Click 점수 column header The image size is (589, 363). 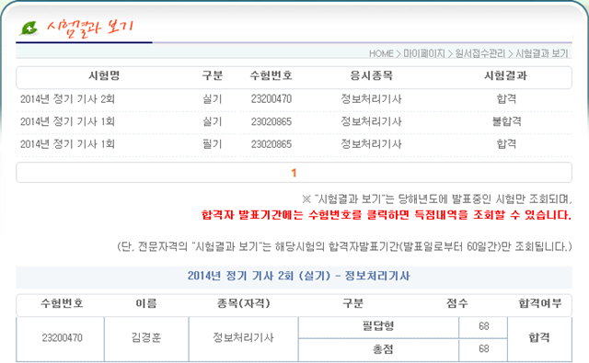(456, 303)
